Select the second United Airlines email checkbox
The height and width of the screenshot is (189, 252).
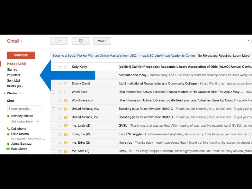[54, 117]
